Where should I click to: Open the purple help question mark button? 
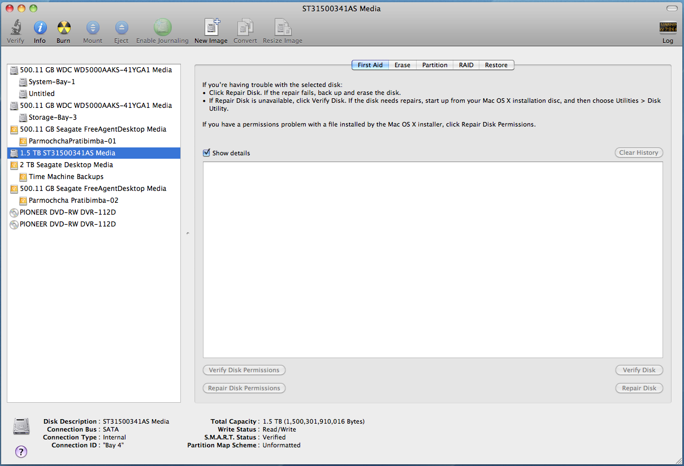pyautogui.click(x=21, y=451)
